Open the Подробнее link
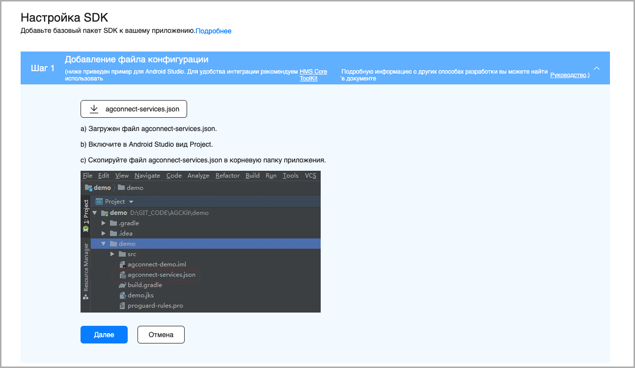 [213, 31]
